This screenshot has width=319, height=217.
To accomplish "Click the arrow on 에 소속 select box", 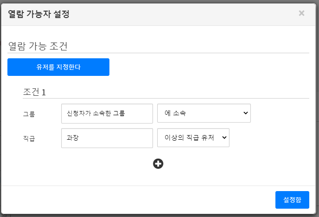I will pyautogui.click(x=245, y=113).
